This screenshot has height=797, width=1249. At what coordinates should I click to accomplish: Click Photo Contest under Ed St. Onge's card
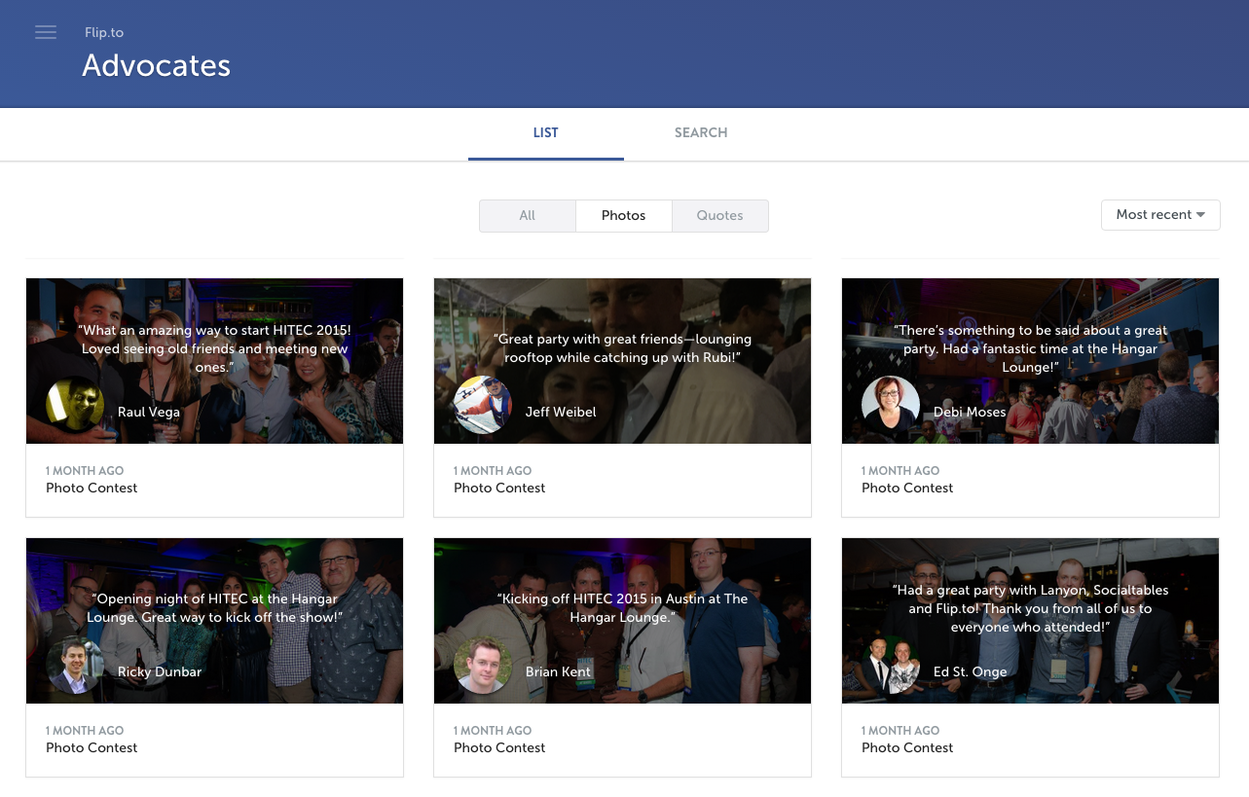tap(907, 748)
